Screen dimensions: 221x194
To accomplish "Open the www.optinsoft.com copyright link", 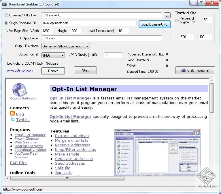I will click(x=20, y=70).
